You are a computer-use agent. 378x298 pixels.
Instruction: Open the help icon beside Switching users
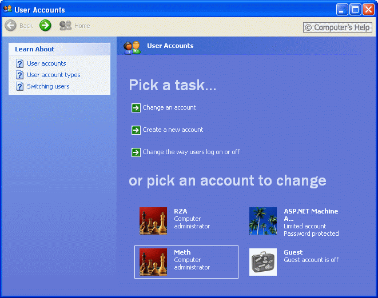(x=20, y=86)
